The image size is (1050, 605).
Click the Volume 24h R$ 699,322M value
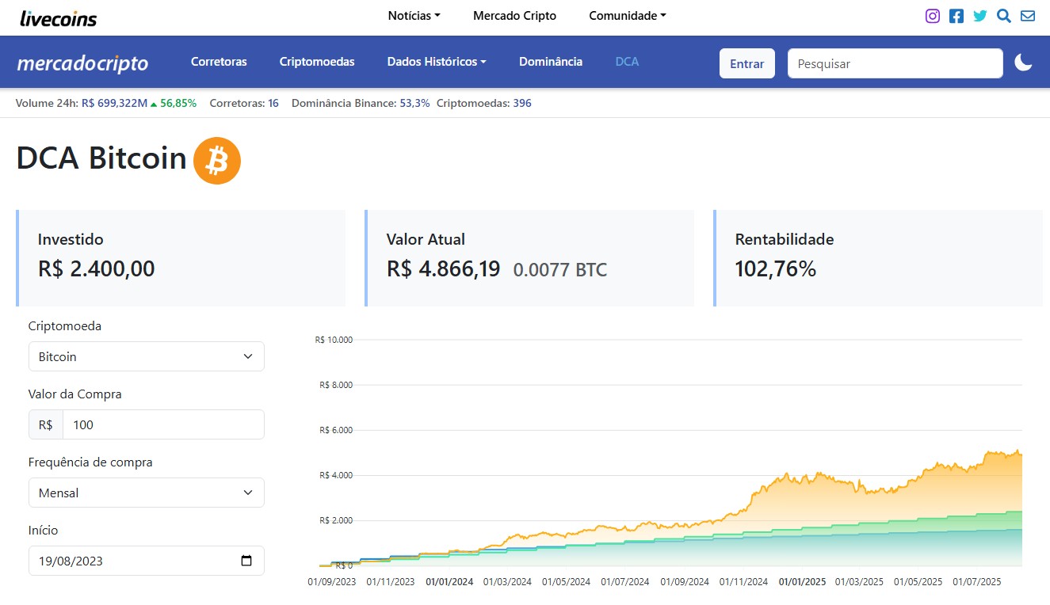pos(114,103)
